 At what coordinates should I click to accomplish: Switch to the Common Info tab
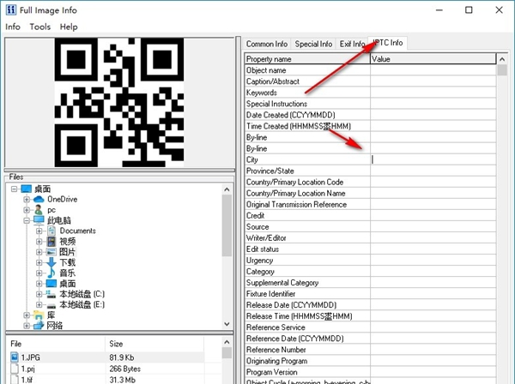tap(267, 44)
